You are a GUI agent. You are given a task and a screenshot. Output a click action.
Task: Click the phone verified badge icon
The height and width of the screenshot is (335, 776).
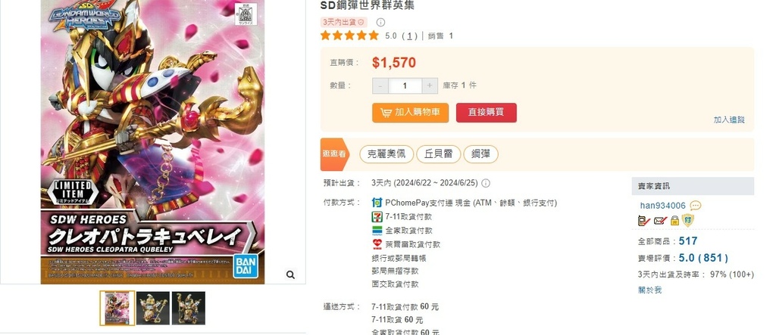pyautogui.click(x=644, y=221)
